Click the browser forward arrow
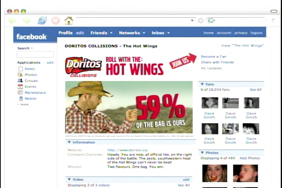282x188 pixels. [x=27, y=21]
